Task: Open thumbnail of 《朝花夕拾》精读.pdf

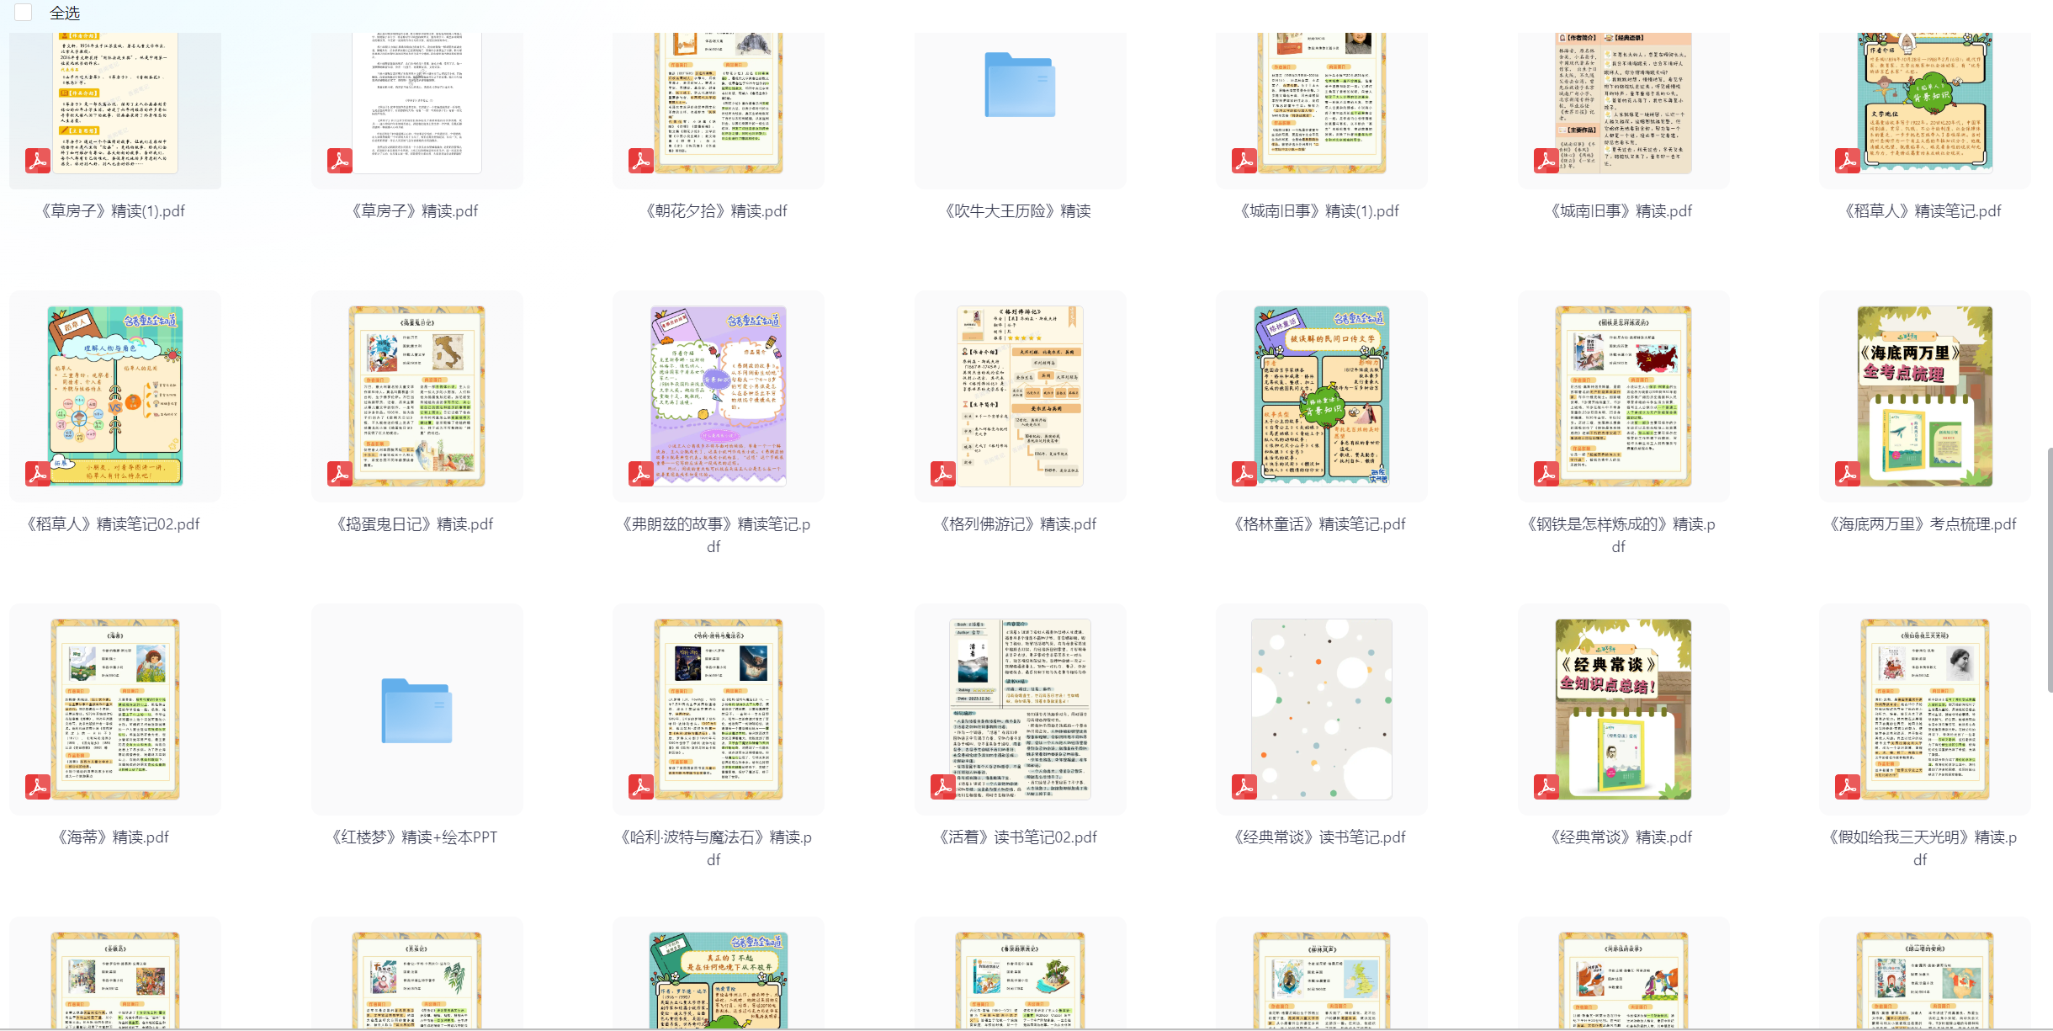Action: click(x=719, y=103)
